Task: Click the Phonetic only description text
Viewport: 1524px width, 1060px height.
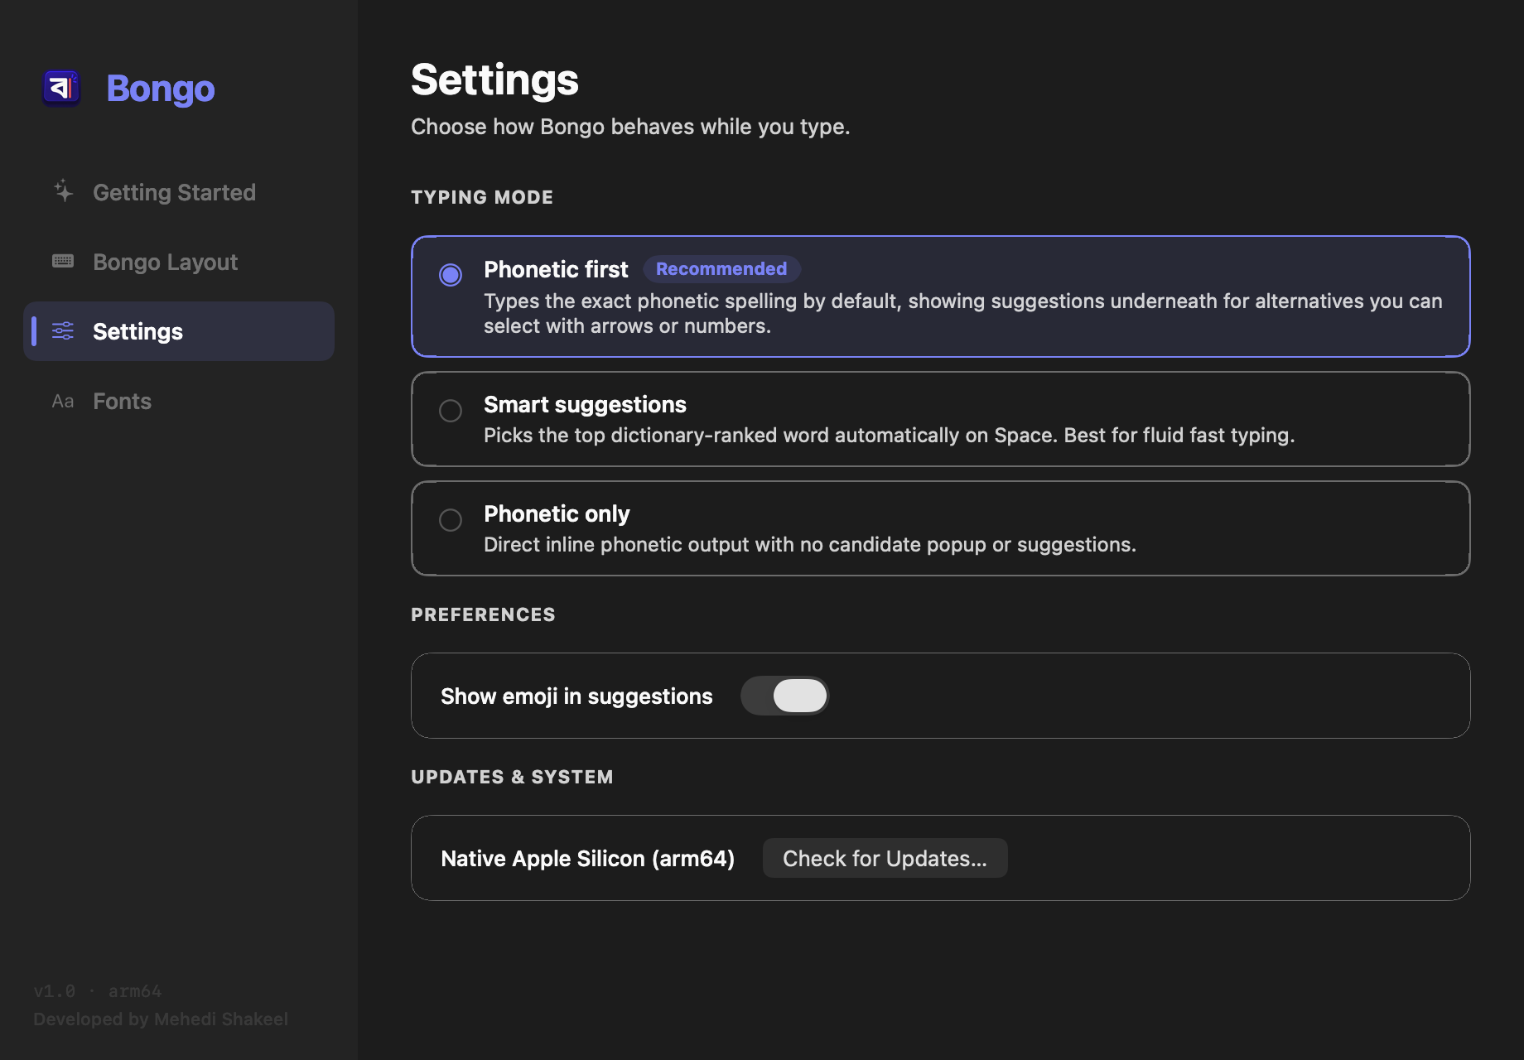Action: pos(810,545)
